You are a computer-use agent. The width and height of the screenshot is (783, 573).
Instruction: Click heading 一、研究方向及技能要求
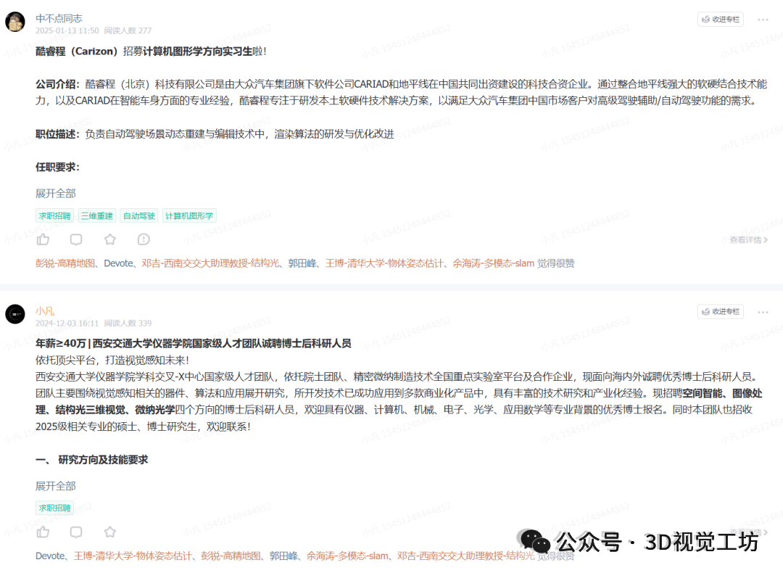(92, 460)
